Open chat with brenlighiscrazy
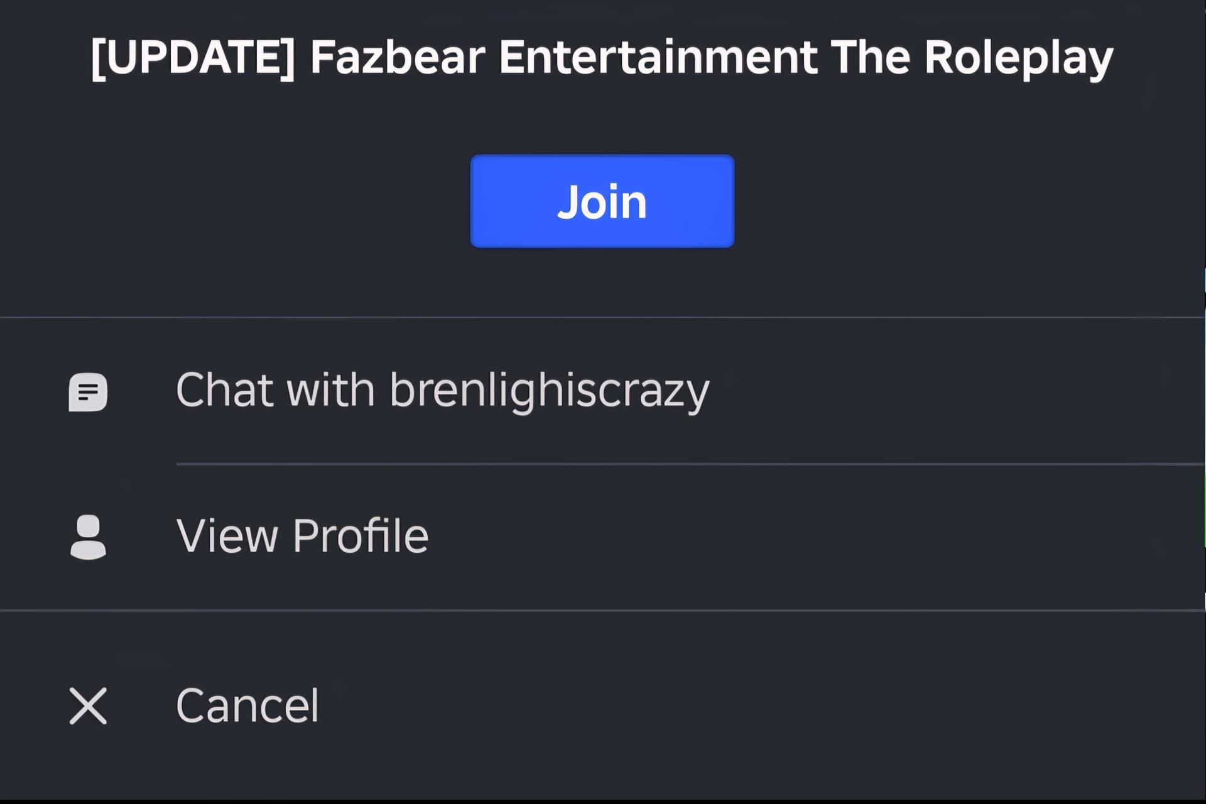Viewport: 1206px width, 804px height. pyautogui.click(x=603, y=391)
